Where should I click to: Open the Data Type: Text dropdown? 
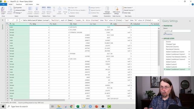73,8
